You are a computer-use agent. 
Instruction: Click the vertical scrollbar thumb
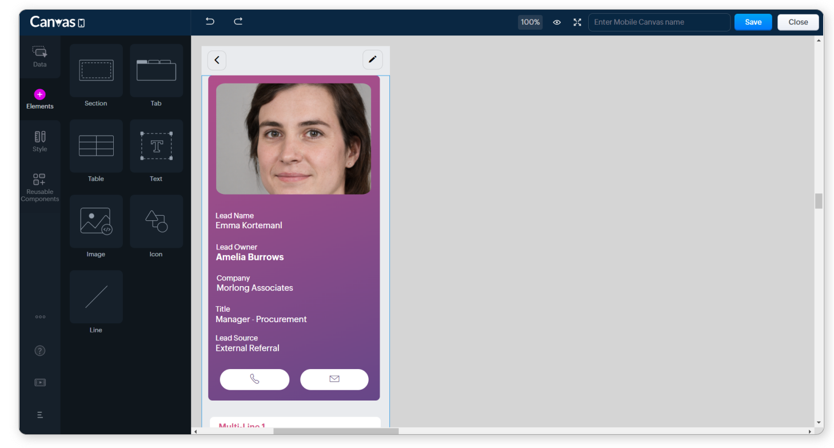[x=819, y=201]
